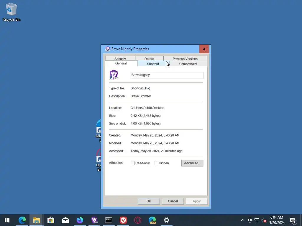Viewport: 302px width, 226px height.
Task: Close the Brave Nightly Properties dialog
Action: [x=204, y=49]
